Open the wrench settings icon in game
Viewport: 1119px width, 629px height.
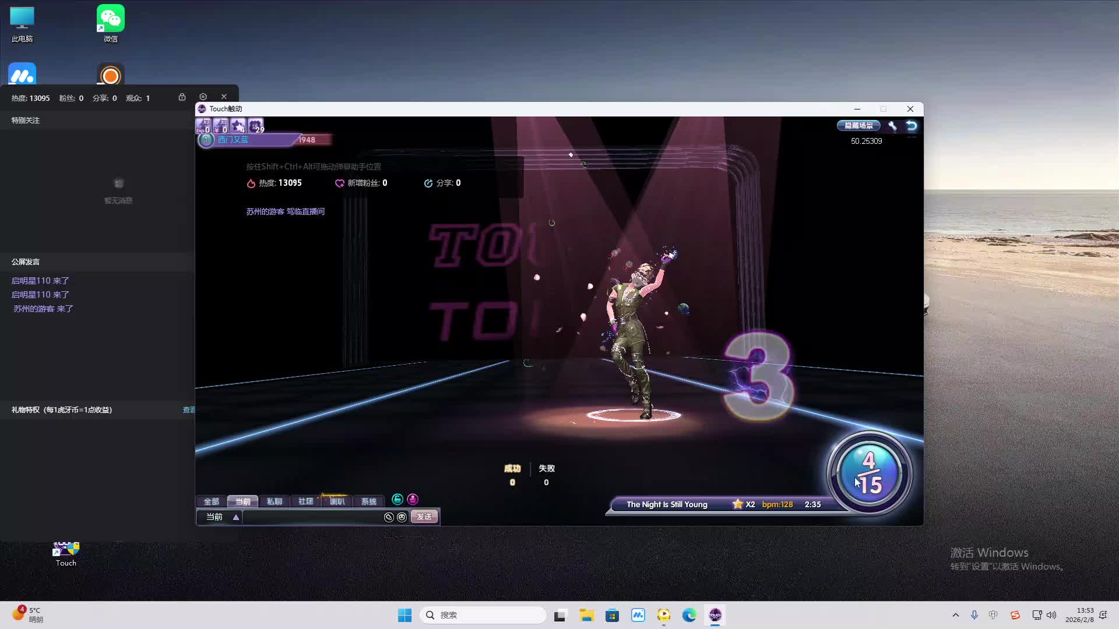(892, 126)
